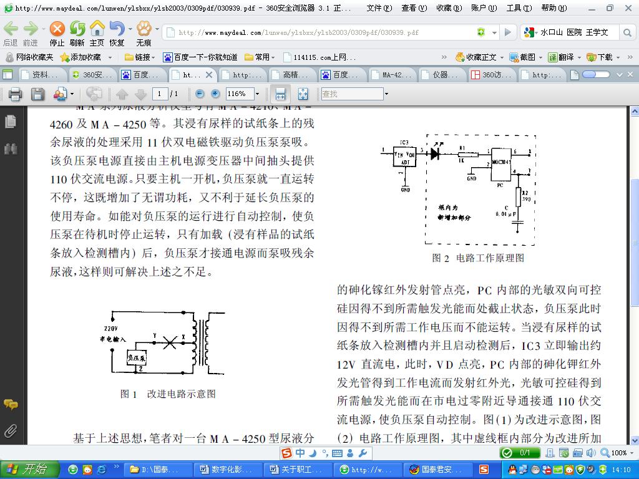Toggle 中 Chinese input mode
Image resolution: width=639 pixels, height=479 pixels.
coord(300,453)
